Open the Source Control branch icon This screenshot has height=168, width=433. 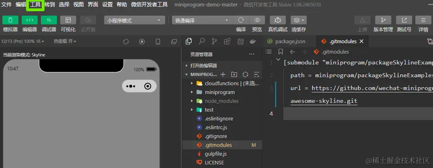coord(214,41)
